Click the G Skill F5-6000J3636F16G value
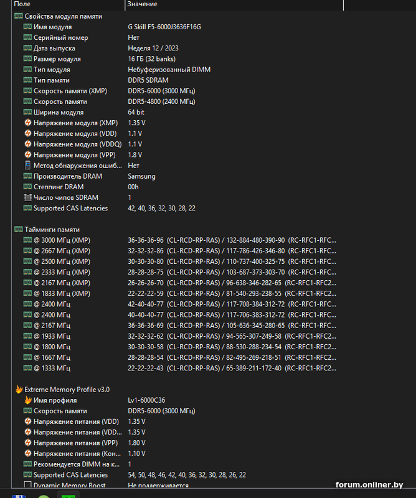 coord(164,27)
